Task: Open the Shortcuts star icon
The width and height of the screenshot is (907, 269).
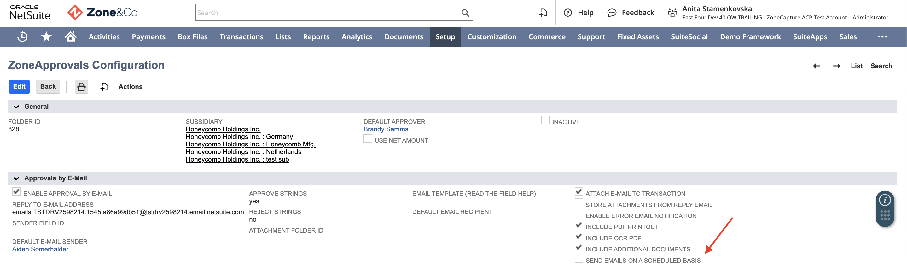Action: [x=46, y=36]
